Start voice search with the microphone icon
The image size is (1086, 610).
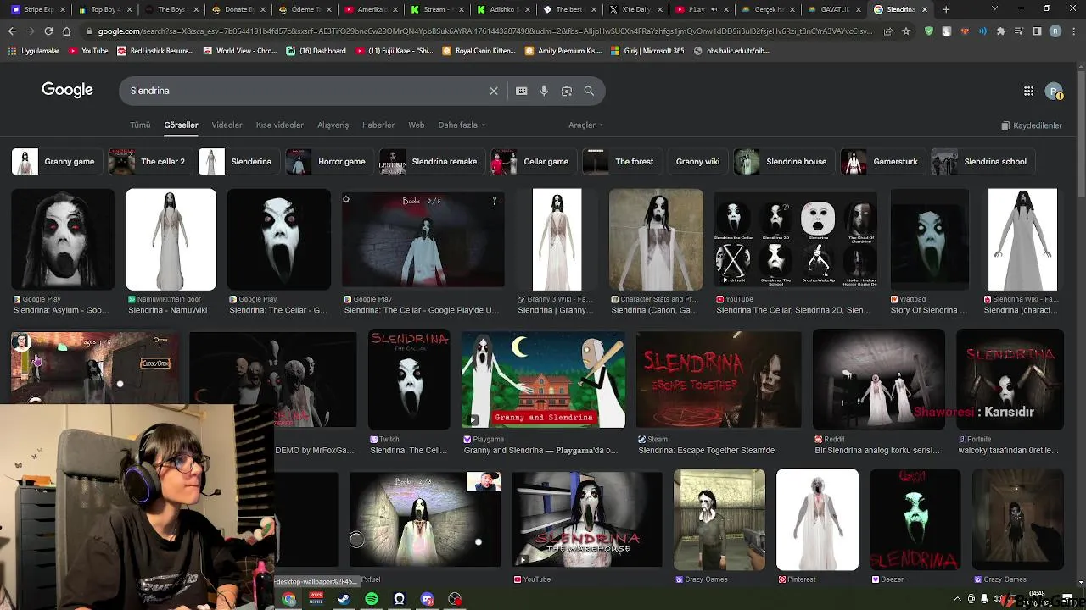pos(544,91)
